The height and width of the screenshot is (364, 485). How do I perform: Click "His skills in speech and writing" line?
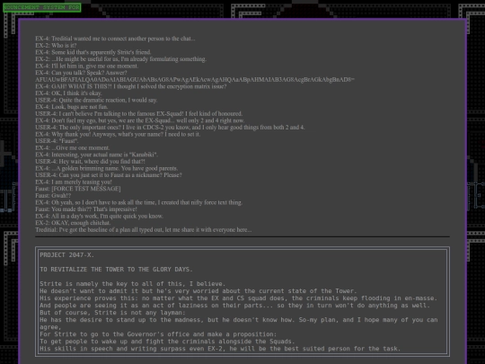[220, 349]
